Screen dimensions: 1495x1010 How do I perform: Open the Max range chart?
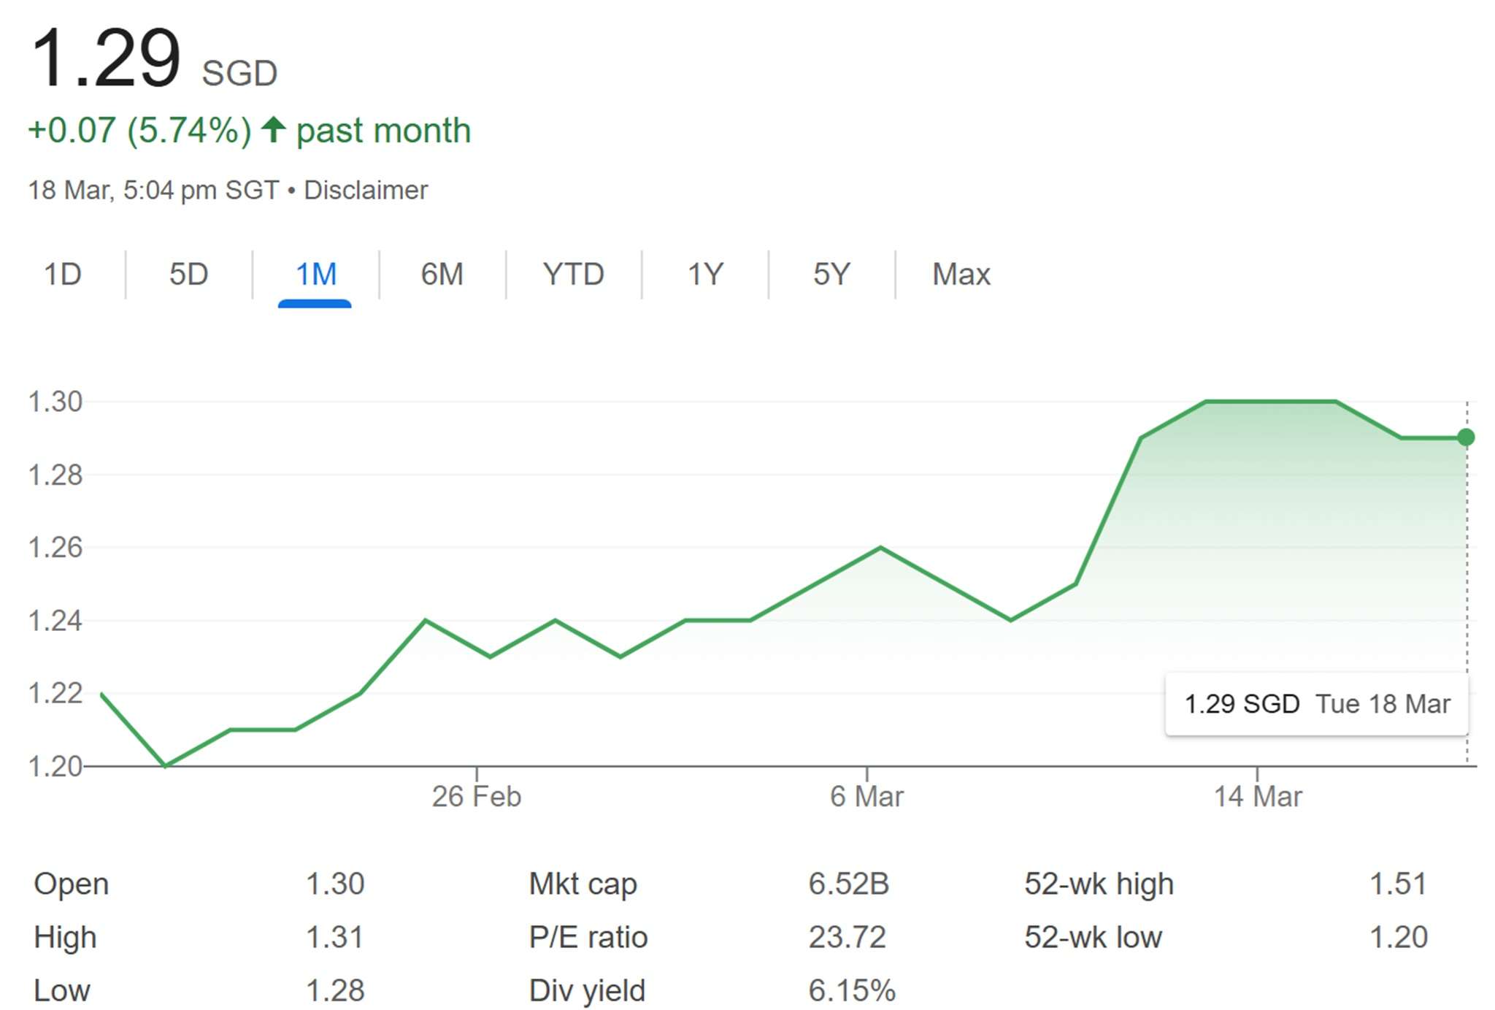[961, 275]
